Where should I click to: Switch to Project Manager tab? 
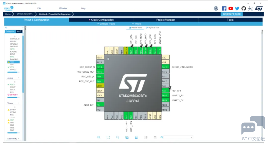tap(166, 20)
